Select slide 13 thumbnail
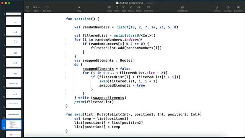This screenshot has width=245, height=138. [x=14, y=83]
